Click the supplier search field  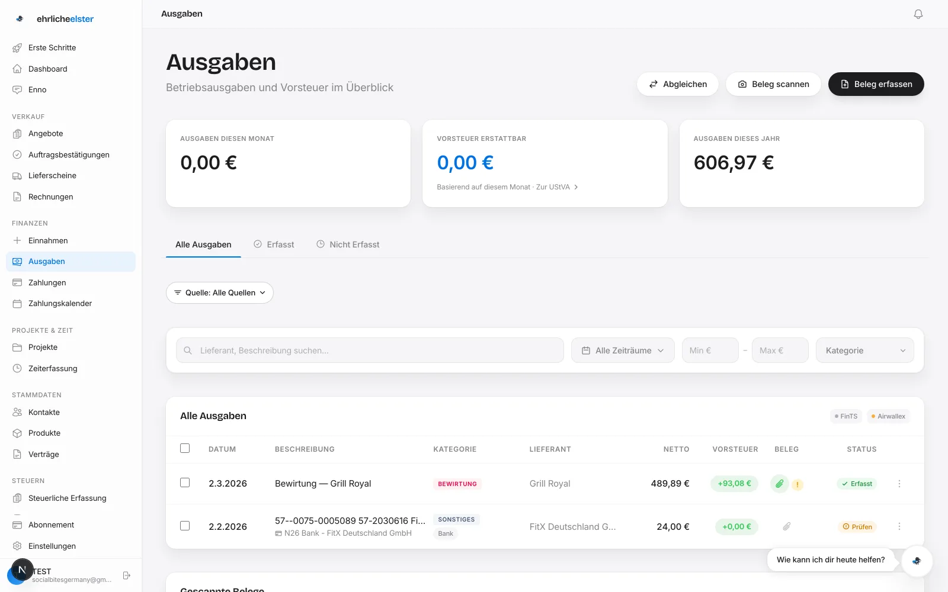(370, 350)
